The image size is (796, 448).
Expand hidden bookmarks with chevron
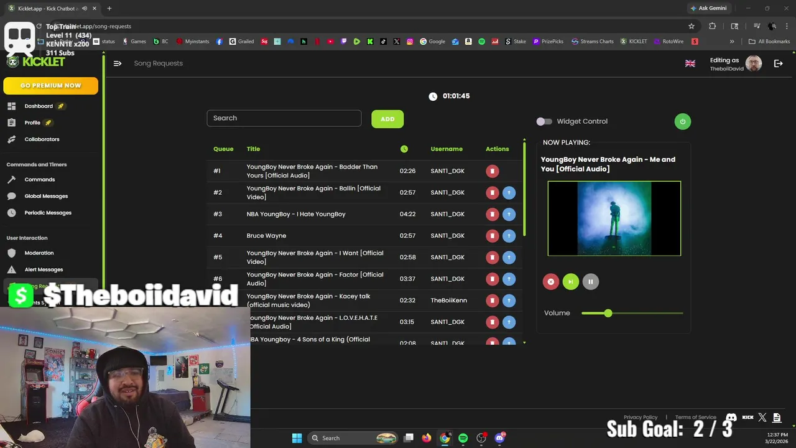(732, 42)
